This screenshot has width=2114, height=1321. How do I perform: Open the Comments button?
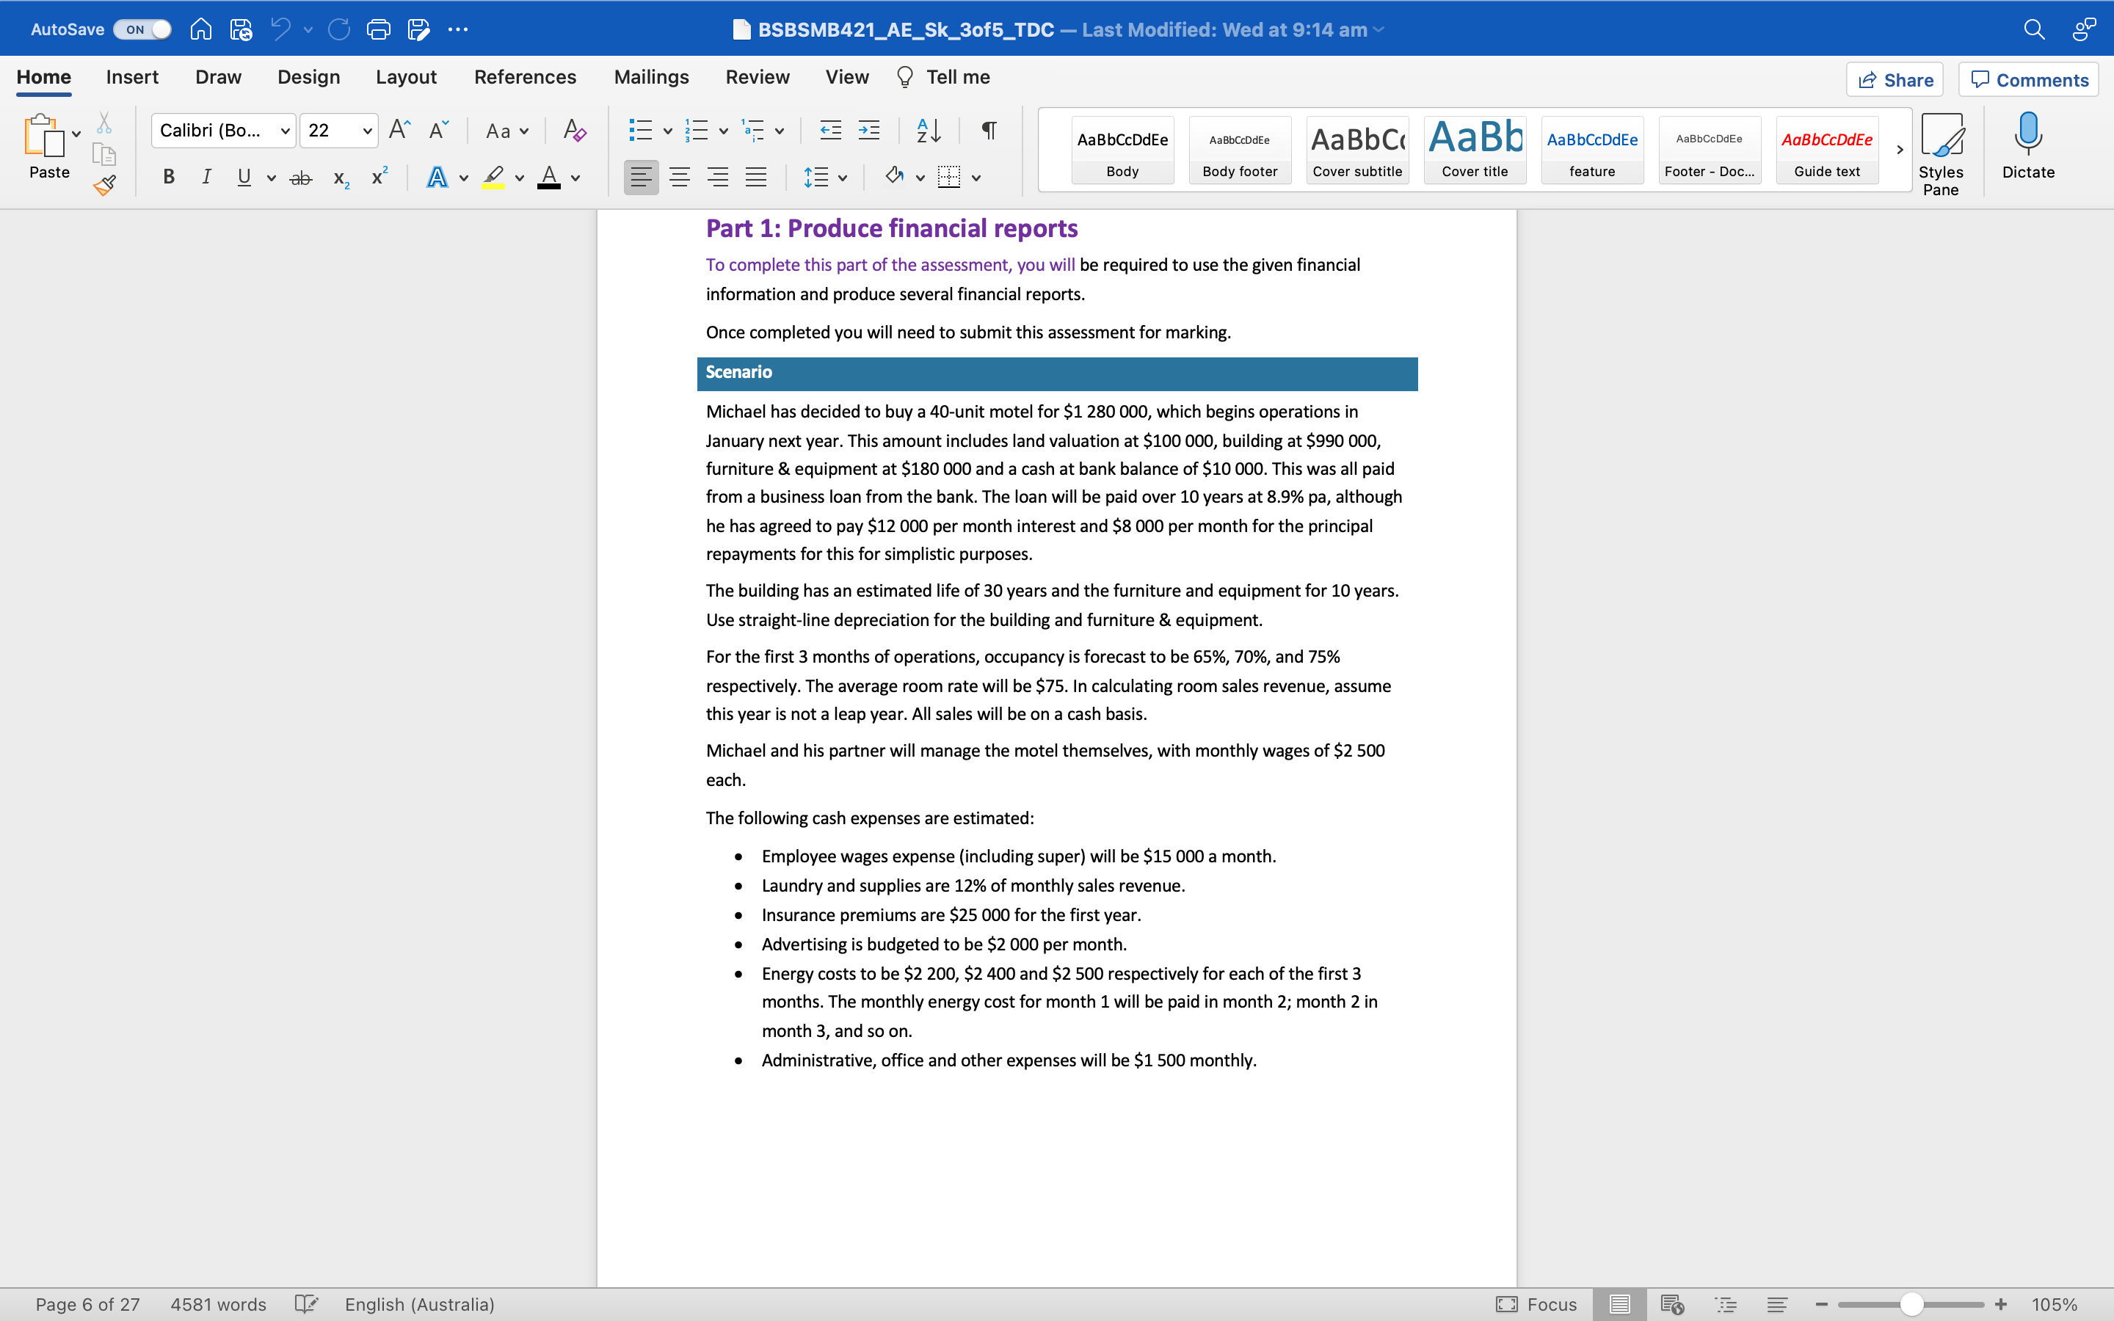(2028, 79)
